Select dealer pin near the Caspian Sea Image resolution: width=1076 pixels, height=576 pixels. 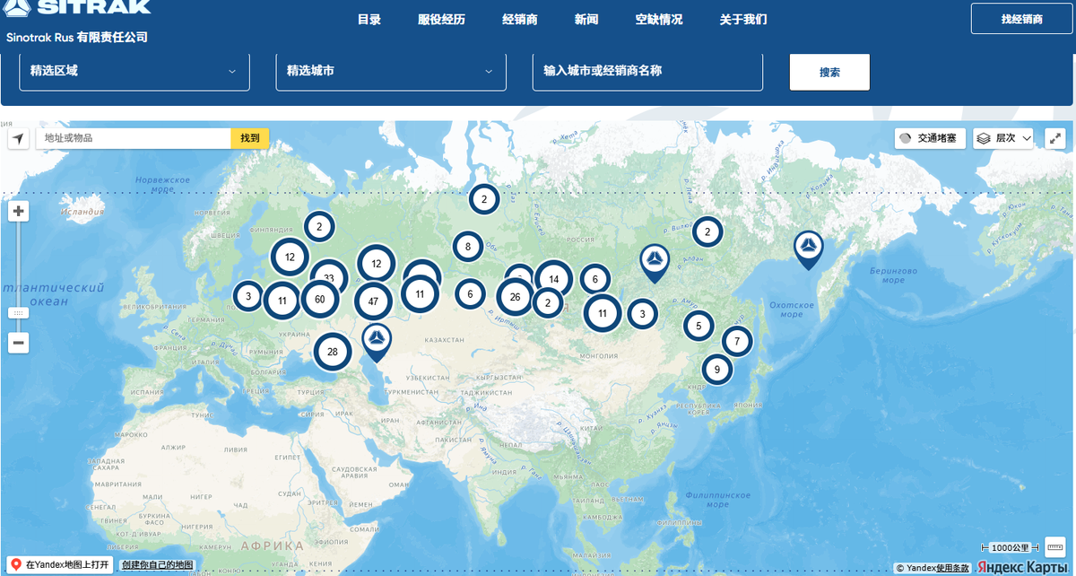tap(377, 339)
